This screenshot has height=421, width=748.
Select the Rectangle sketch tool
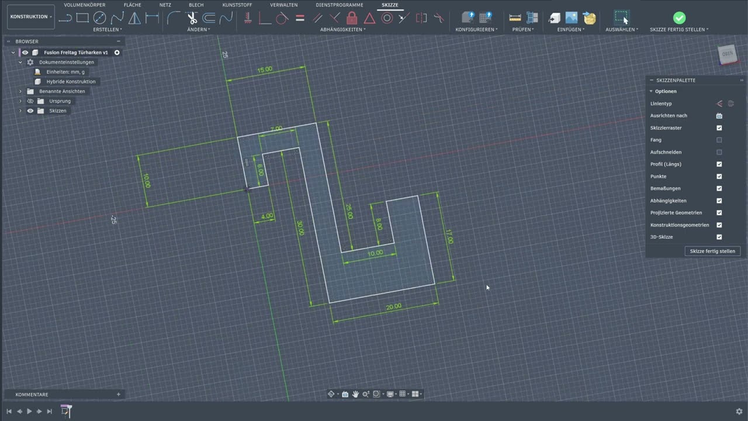(x=82, y=18)
